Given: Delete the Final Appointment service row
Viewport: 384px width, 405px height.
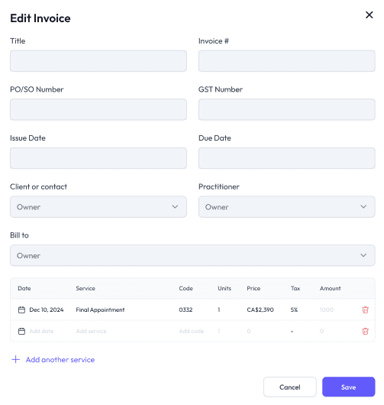Looking at the screenshot, I should click(365, 309).
